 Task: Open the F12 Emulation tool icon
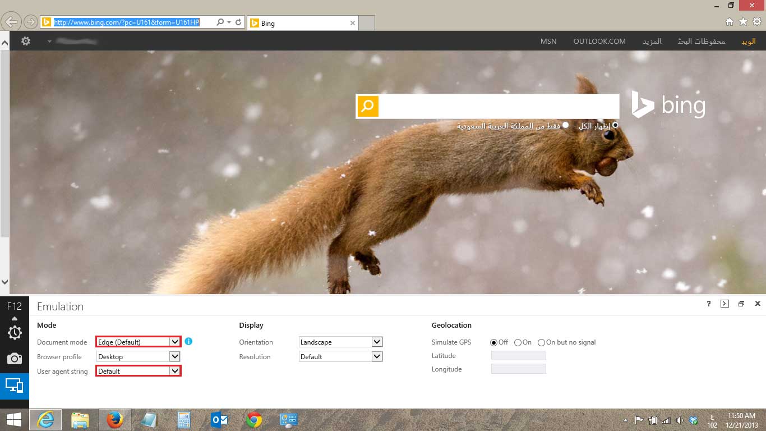coord(15,386)
